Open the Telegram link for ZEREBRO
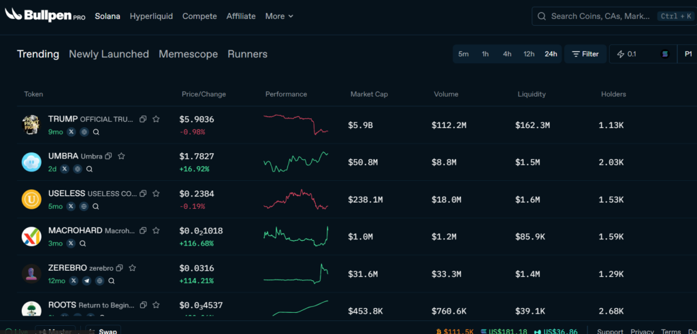 click(x=86, y=280)
